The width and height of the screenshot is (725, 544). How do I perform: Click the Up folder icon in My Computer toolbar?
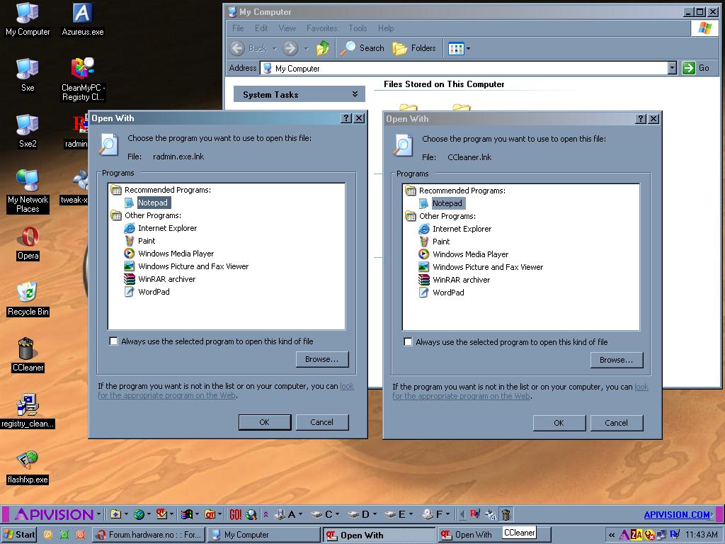click(x=323, y=48)
